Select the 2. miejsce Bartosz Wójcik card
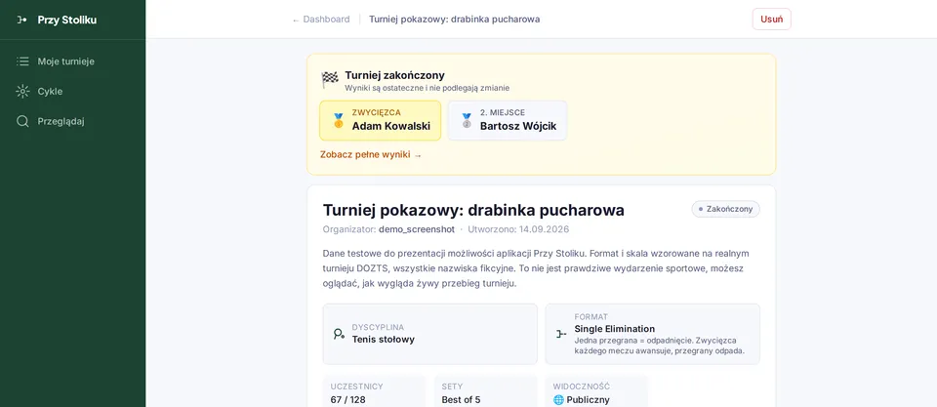This screenshot has height=407, width=937. pos(508,120)
